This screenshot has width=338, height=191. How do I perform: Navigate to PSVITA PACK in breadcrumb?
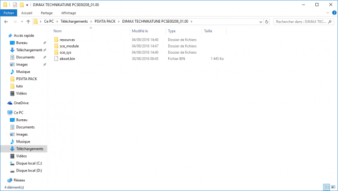coord(105,21)
